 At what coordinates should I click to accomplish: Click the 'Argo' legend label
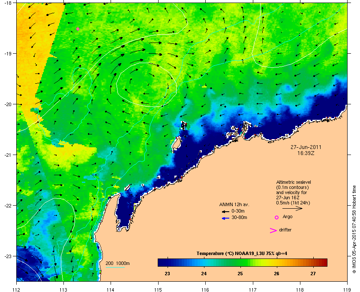tap(288, 216)
